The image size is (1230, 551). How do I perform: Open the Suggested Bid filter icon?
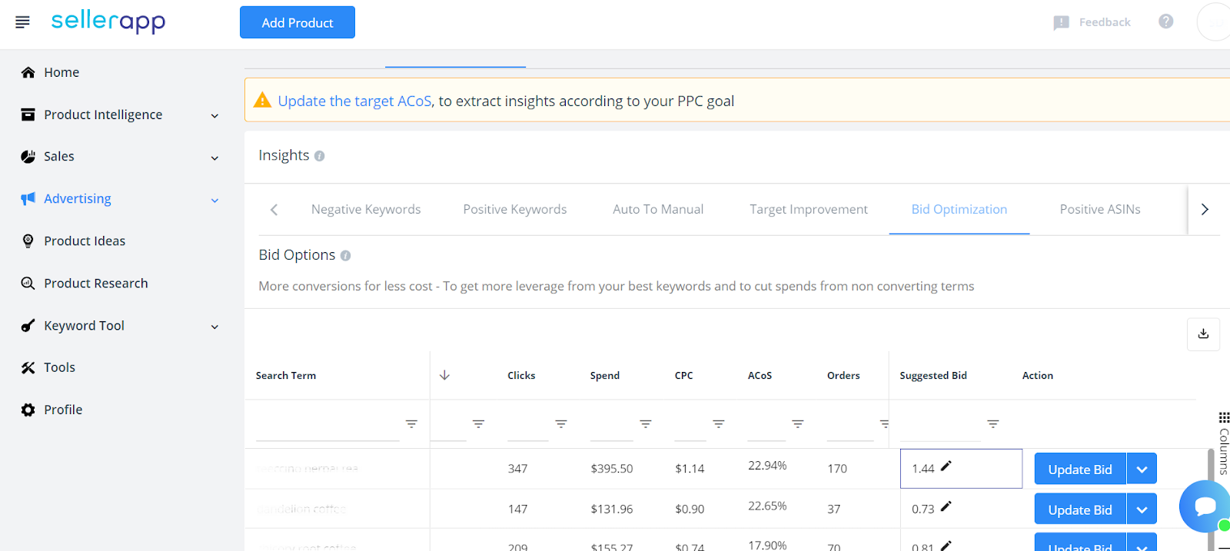click(992, 424)
